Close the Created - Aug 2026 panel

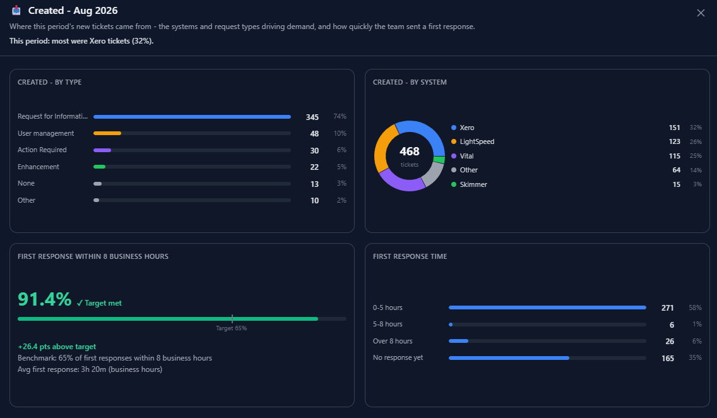click(701, 13)
